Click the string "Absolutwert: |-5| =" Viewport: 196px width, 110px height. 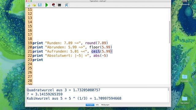[x=67, y=56]
